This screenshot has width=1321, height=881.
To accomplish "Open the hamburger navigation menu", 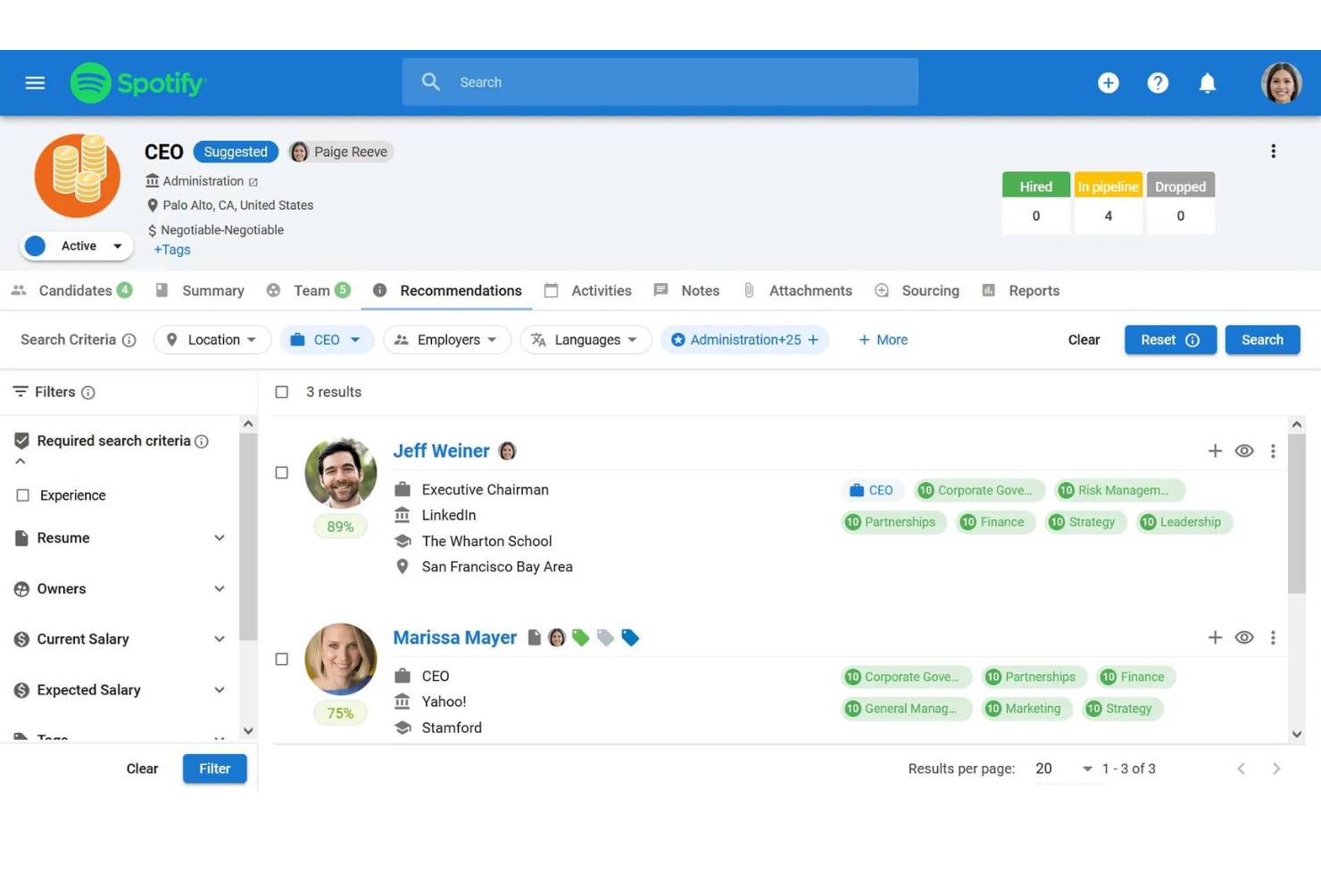I will pos(35,83).
